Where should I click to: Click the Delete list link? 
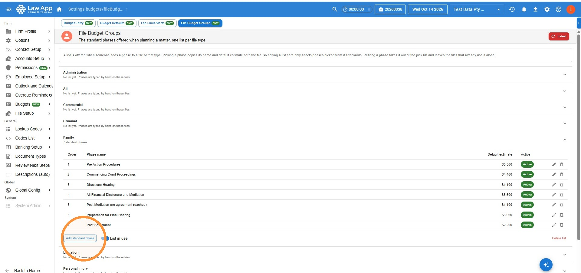tap(559, 238)
